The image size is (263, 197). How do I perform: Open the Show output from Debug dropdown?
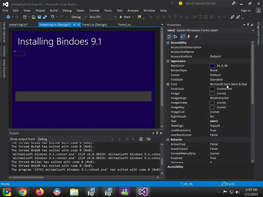click(75, 139)
